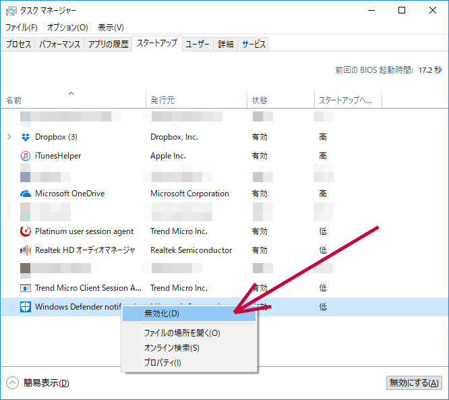Click the Microsoft OneDrive cloud icon

26,194
